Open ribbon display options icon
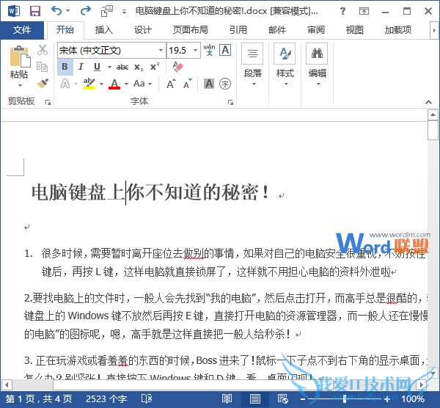The image size is (440, 408). (x=364, y=11)
